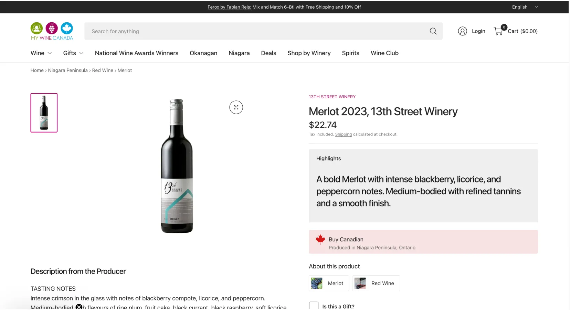Image resolution: width=570 pixels, height=310 pixels.
Task: Select the Merlot grape tag
Action: [x=329, y=284]
